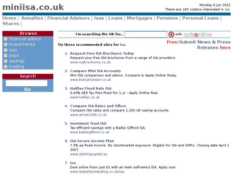Click the red-blue target search icon
Screen dimensions: 233x175
[x=171, y=35]
